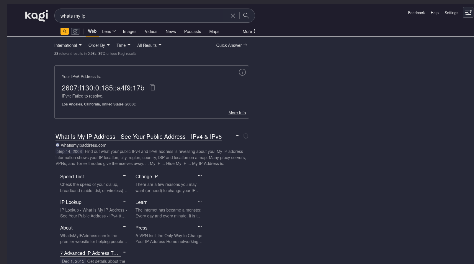Screen dimensions: 474x264
Task: Open the Speed Test sublink
Action: click(x=72, y=176)
